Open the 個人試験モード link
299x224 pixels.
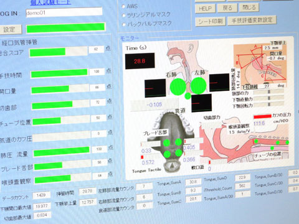click(x=50, y=2)
